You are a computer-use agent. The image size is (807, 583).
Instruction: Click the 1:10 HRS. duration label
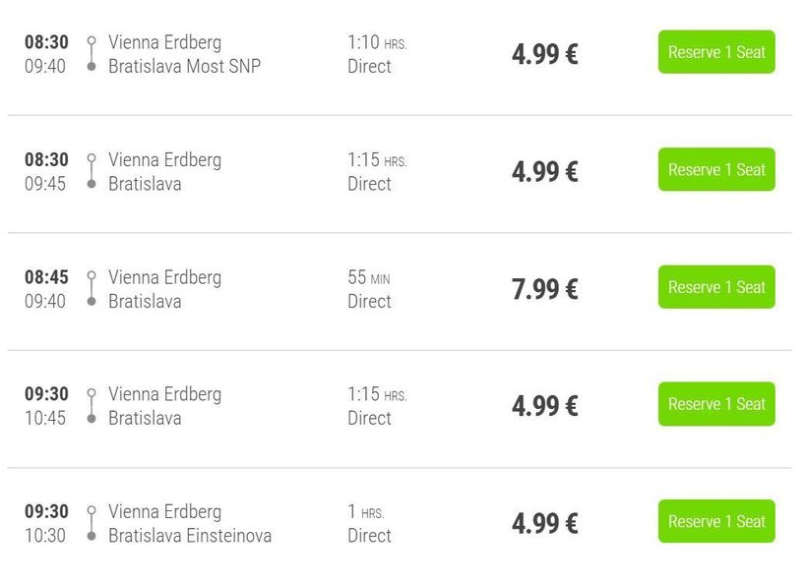pos(376,43)
